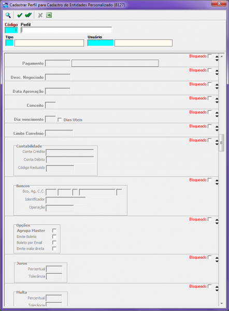
Task: Click the Juros Percentual field
Action: pyautogui.click(x=54, y=269)
